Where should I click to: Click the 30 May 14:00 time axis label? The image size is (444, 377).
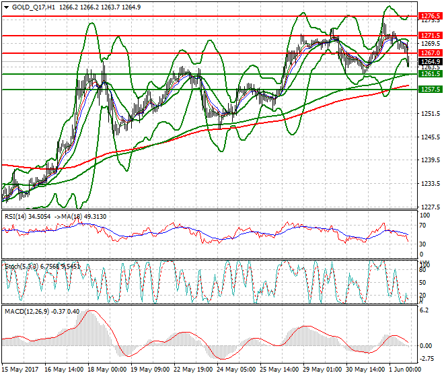pyautogui.click(x=365, y=370)
